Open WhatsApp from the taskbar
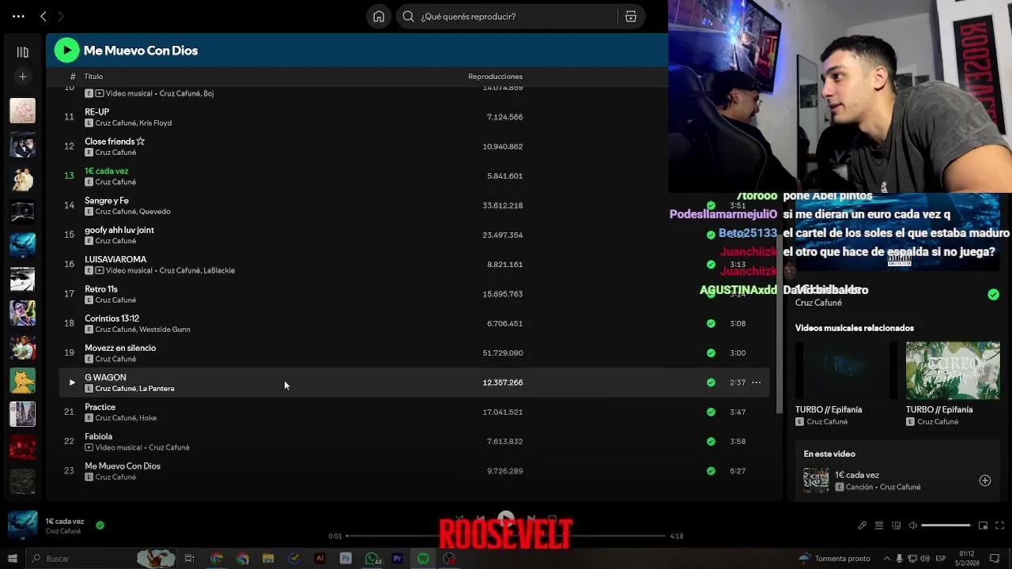The width and height of the screenshot is (1012, 569). [372, 559]
